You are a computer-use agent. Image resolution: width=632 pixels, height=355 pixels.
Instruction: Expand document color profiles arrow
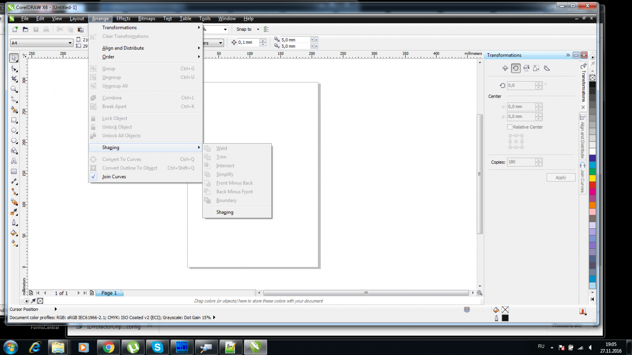(x=214, y=318)
